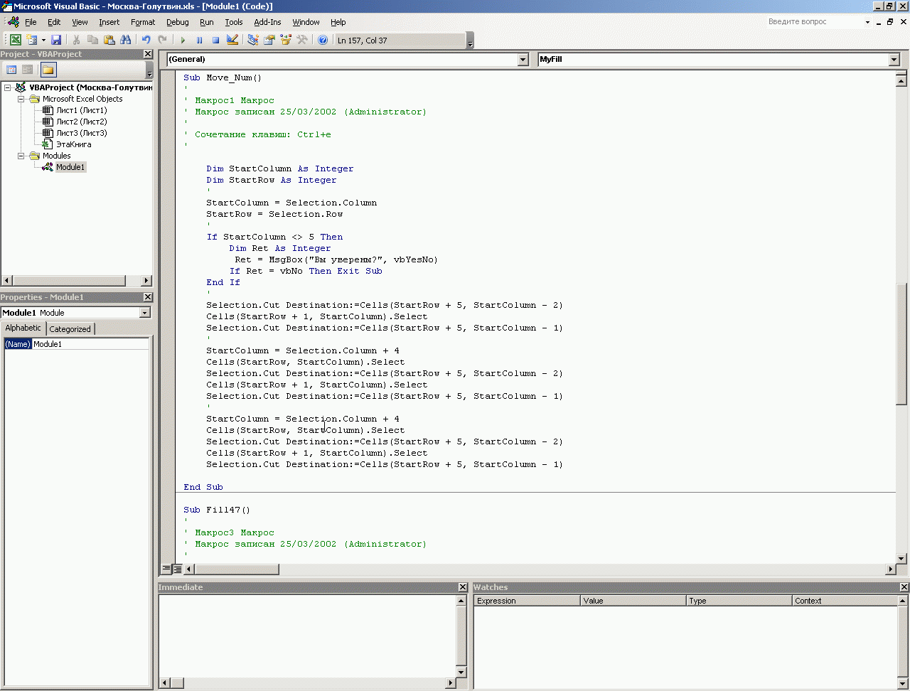910x691 pixels.
Task: Open the Toolbox icon
Action: (302, 40)
